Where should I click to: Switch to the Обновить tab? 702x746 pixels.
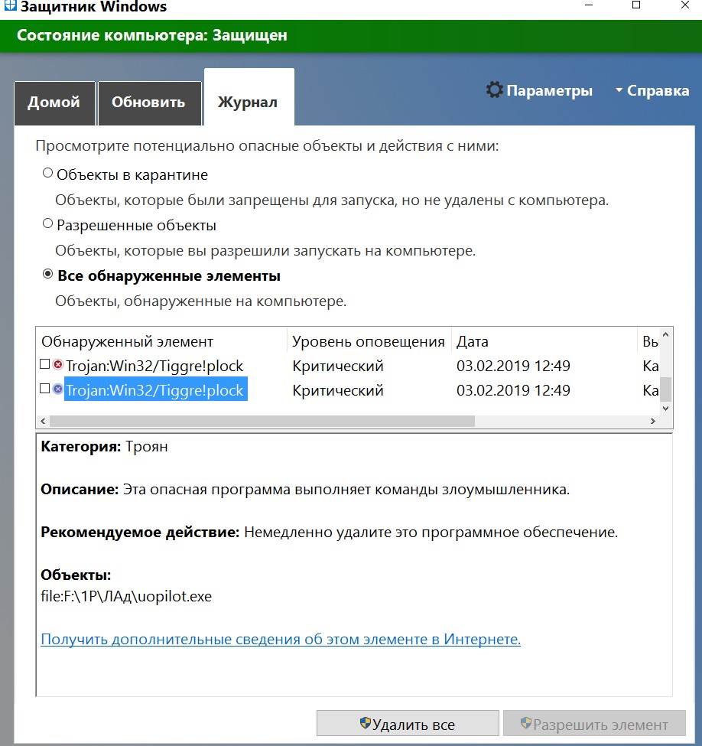149,103
